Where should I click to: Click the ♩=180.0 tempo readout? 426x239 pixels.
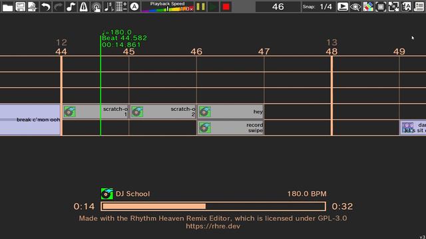(117, 33)
